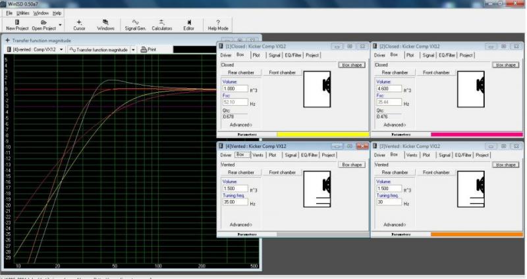Click the Tuning freq. field showing 35.00
The width and height of the screenshot is (527, 279).
point(235,203)
